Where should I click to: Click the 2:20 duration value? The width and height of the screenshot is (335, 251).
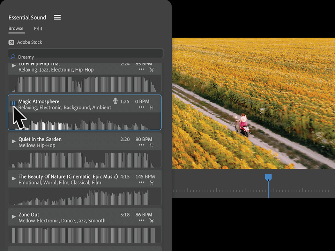125,139
